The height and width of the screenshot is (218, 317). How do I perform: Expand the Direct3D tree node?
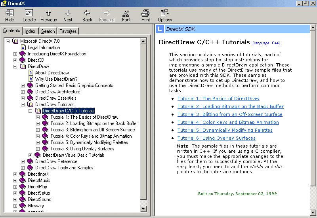[x=15, y=60]
